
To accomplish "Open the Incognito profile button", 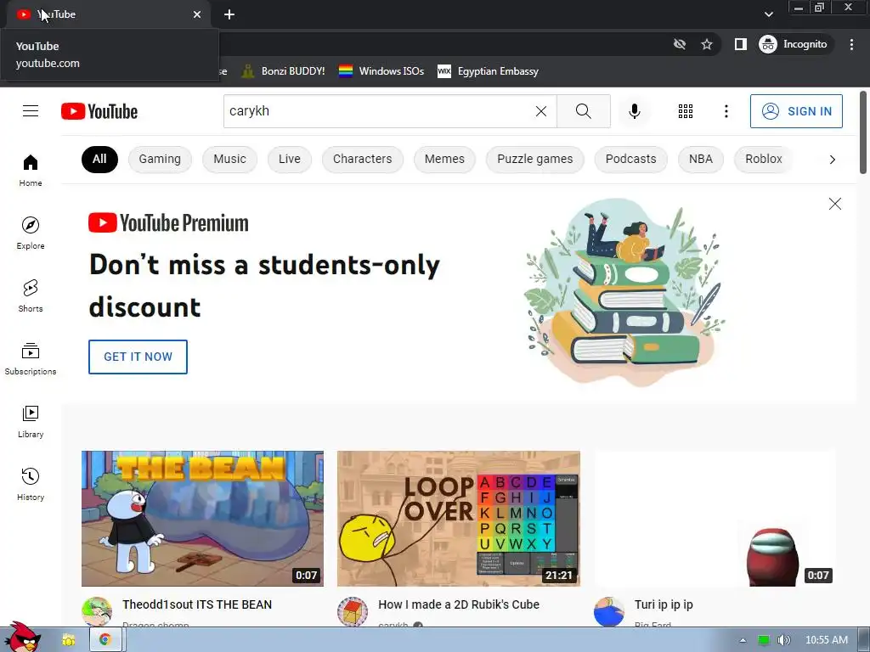I will [794, 44].
